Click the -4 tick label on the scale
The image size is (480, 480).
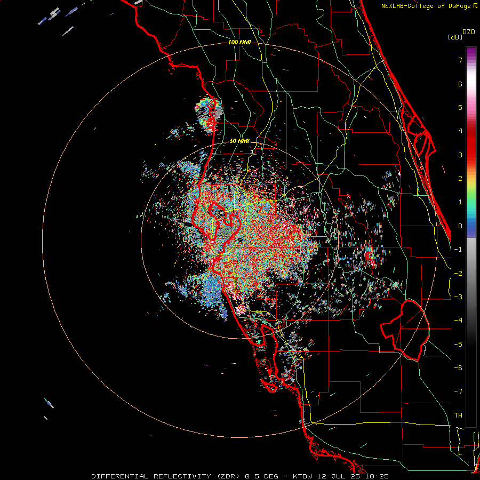point(458,321)
